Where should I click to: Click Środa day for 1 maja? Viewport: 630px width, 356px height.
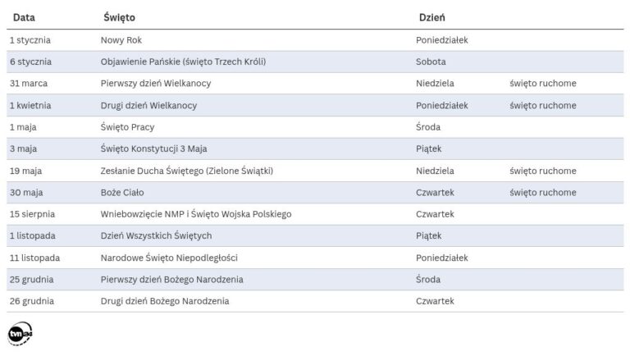pos(429,127)
